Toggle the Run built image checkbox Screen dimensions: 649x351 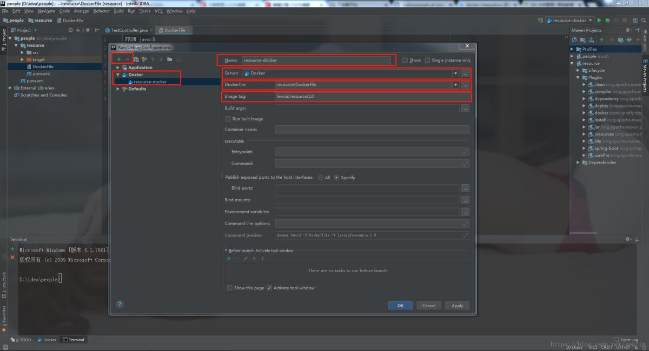(x=228, y=119)
